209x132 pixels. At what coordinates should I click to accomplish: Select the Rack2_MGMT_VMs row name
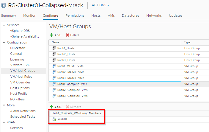click(71, 72)
